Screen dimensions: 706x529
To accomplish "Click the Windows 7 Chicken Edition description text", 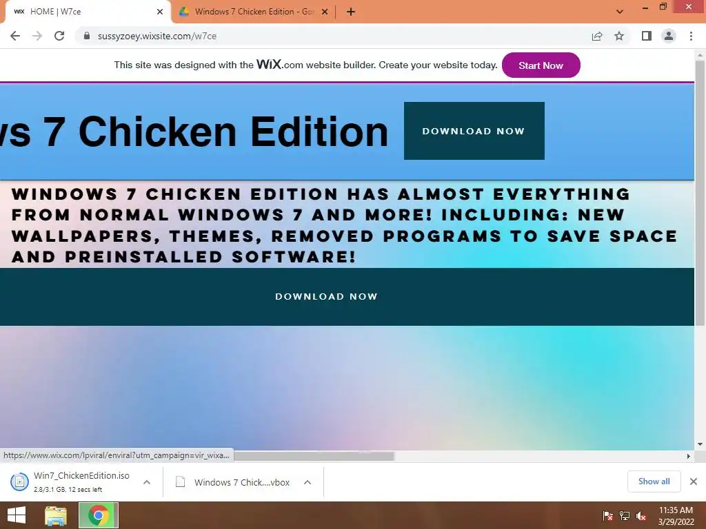I will click(345, 225).
